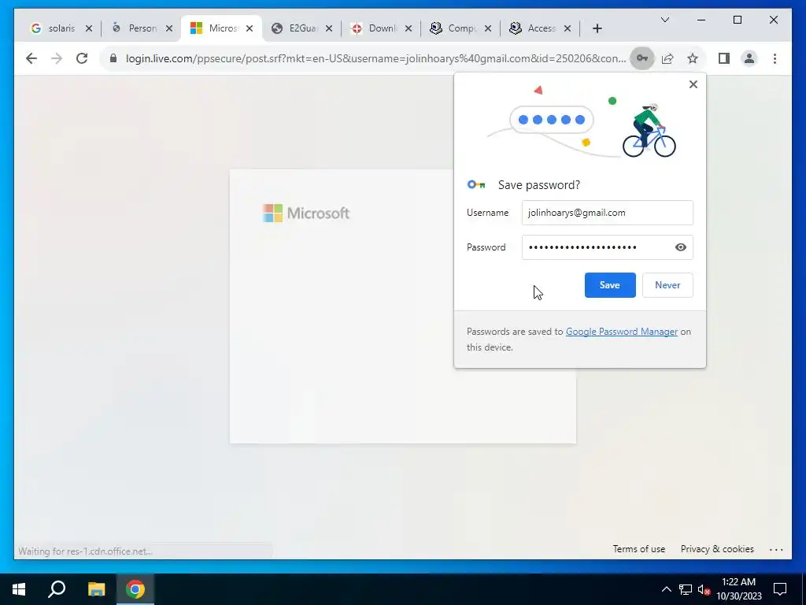This screenshot has height=605, width=806.
Task: Open the Chrome profile avatar
Action: click(749, 58)
